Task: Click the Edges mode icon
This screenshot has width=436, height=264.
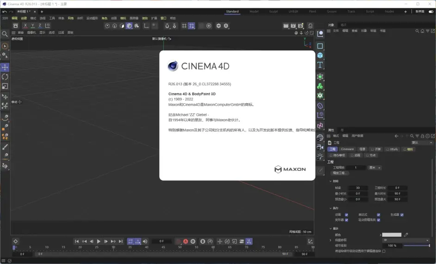Action: [115, 26]
